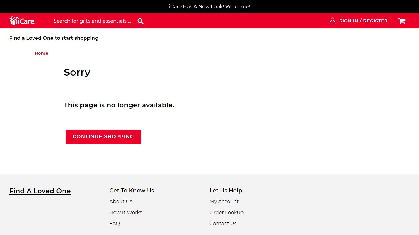Click the 'Sorry' heading
The width and height of the screenshot is (419, 235).
pos(77,72)
